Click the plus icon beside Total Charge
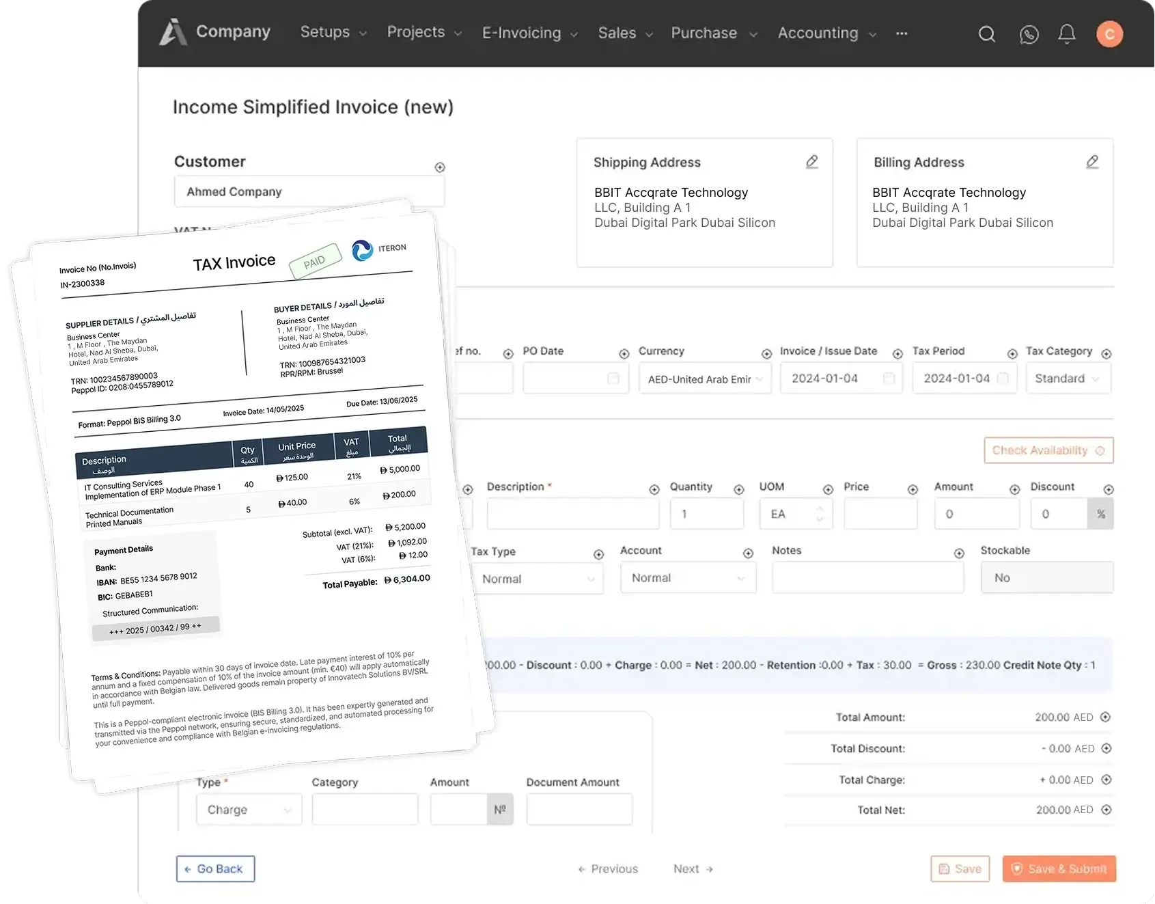 click(1107, 780)
